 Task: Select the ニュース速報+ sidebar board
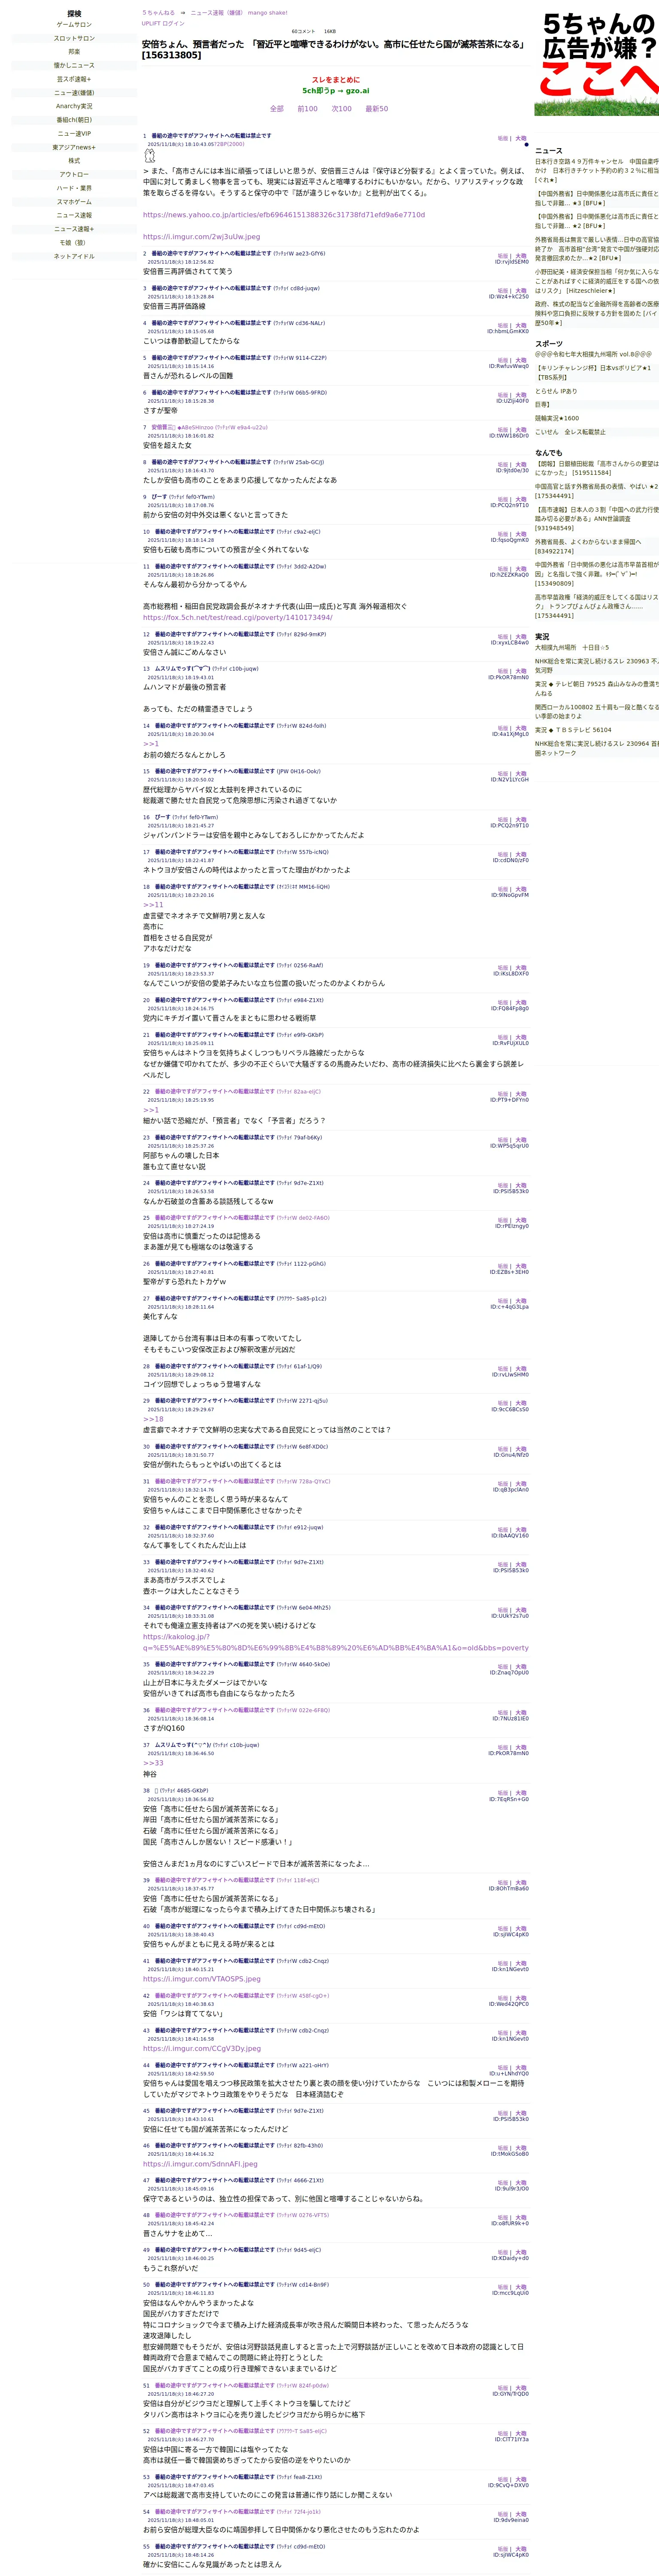74,229
